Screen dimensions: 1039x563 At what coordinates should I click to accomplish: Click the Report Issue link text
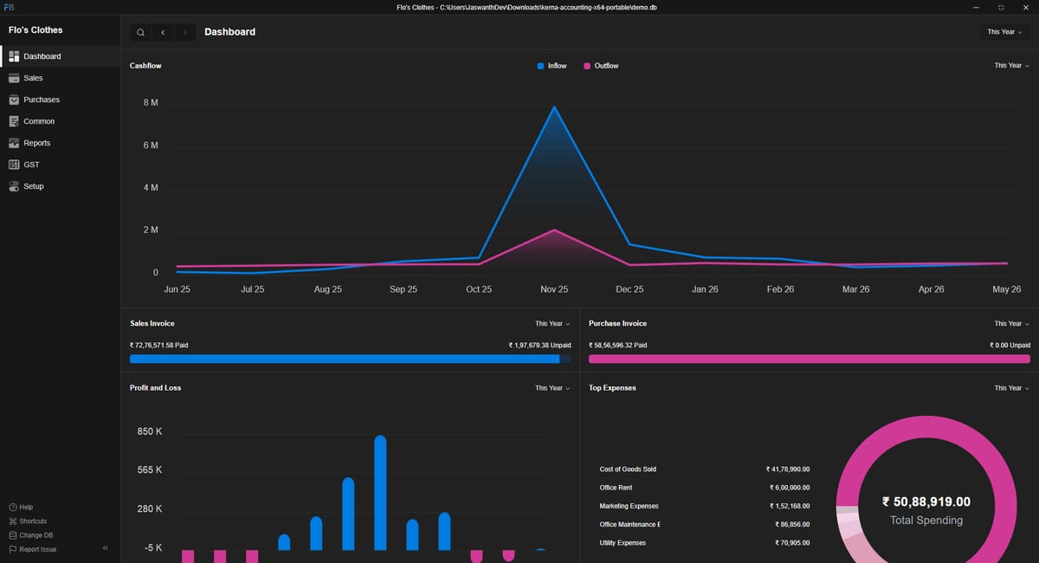(38, 549)
